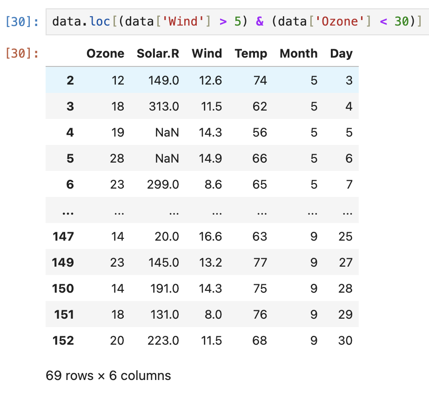429x393 pixels.
Task: Click Solar.R value 313.0
Action: 164,106
